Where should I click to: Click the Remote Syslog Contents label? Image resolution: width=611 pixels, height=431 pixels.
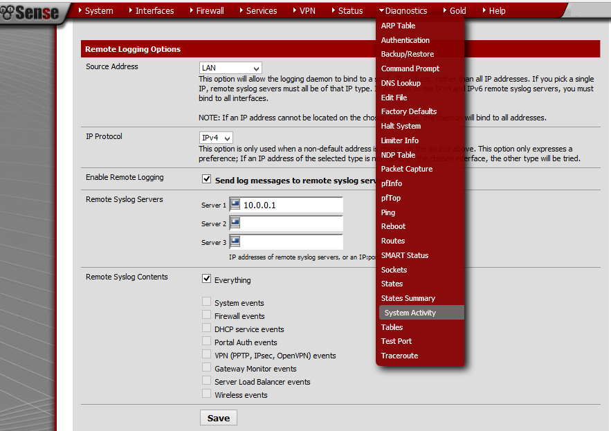[x=127, y=277]
